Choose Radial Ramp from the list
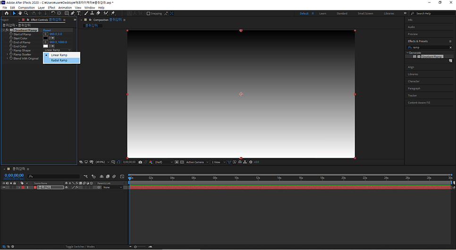 point(61,60)
